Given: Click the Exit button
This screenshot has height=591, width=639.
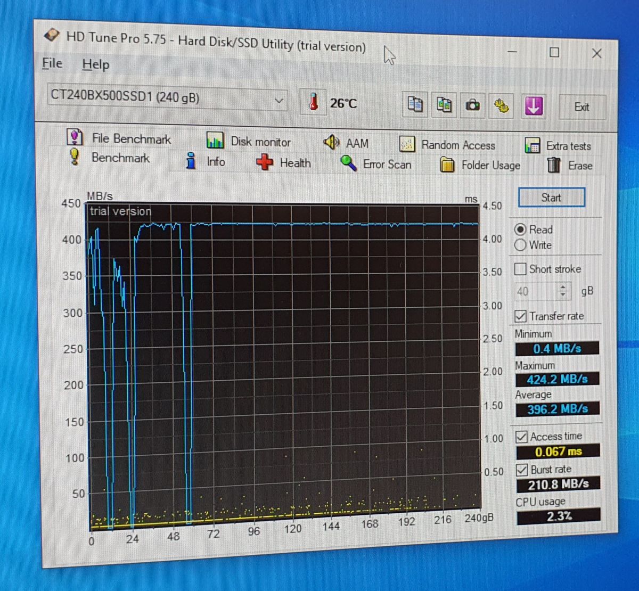Looking at the screenshot, I should pyautogui.click(x=582, y=107).
